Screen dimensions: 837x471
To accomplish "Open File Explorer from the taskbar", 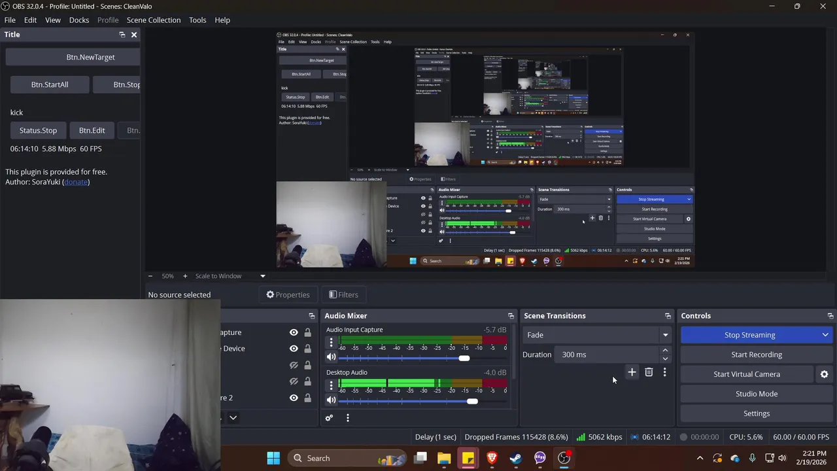I will pos(444,458).
